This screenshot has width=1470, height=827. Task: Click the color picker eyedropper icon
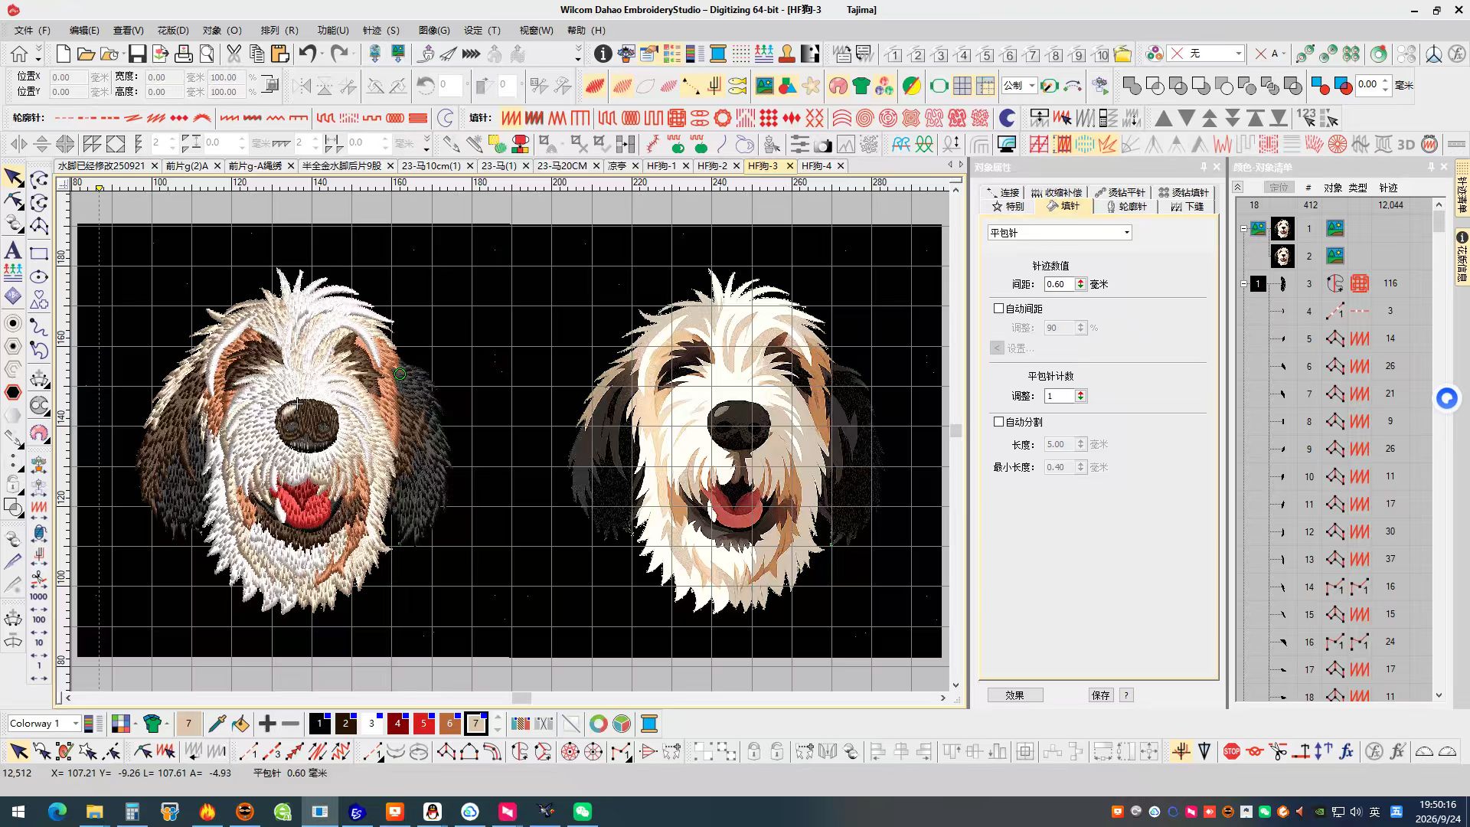tap(217, 724)
